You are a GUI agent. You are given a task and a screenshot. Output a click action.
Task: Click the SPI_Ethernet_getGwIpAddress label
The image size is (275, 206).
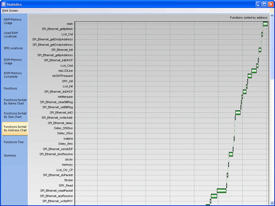[53, 45]
